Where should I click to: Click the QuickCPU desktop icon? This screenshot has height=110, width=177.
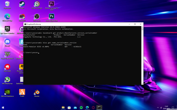pyautogui.click(x=22, y=18)
